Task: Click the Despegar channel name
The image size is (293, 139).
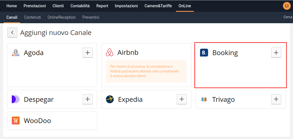Action: pyautogui.click(x=39, y=100)
